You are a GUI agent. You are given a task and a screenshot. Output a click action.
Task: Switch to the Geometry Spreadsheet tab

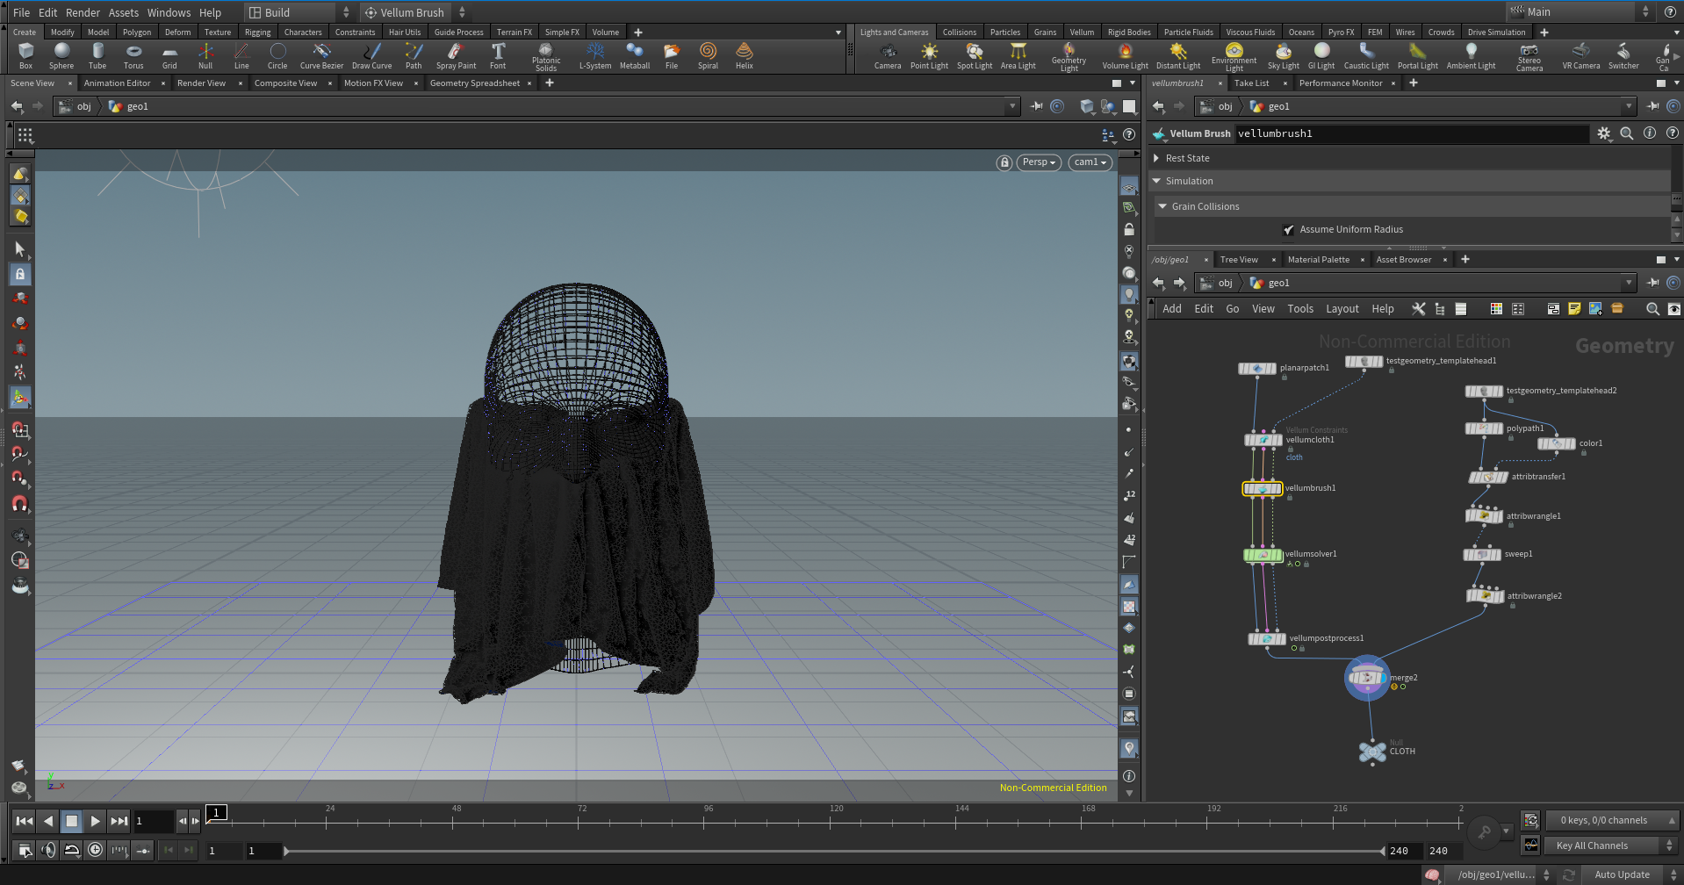(475, 83)
